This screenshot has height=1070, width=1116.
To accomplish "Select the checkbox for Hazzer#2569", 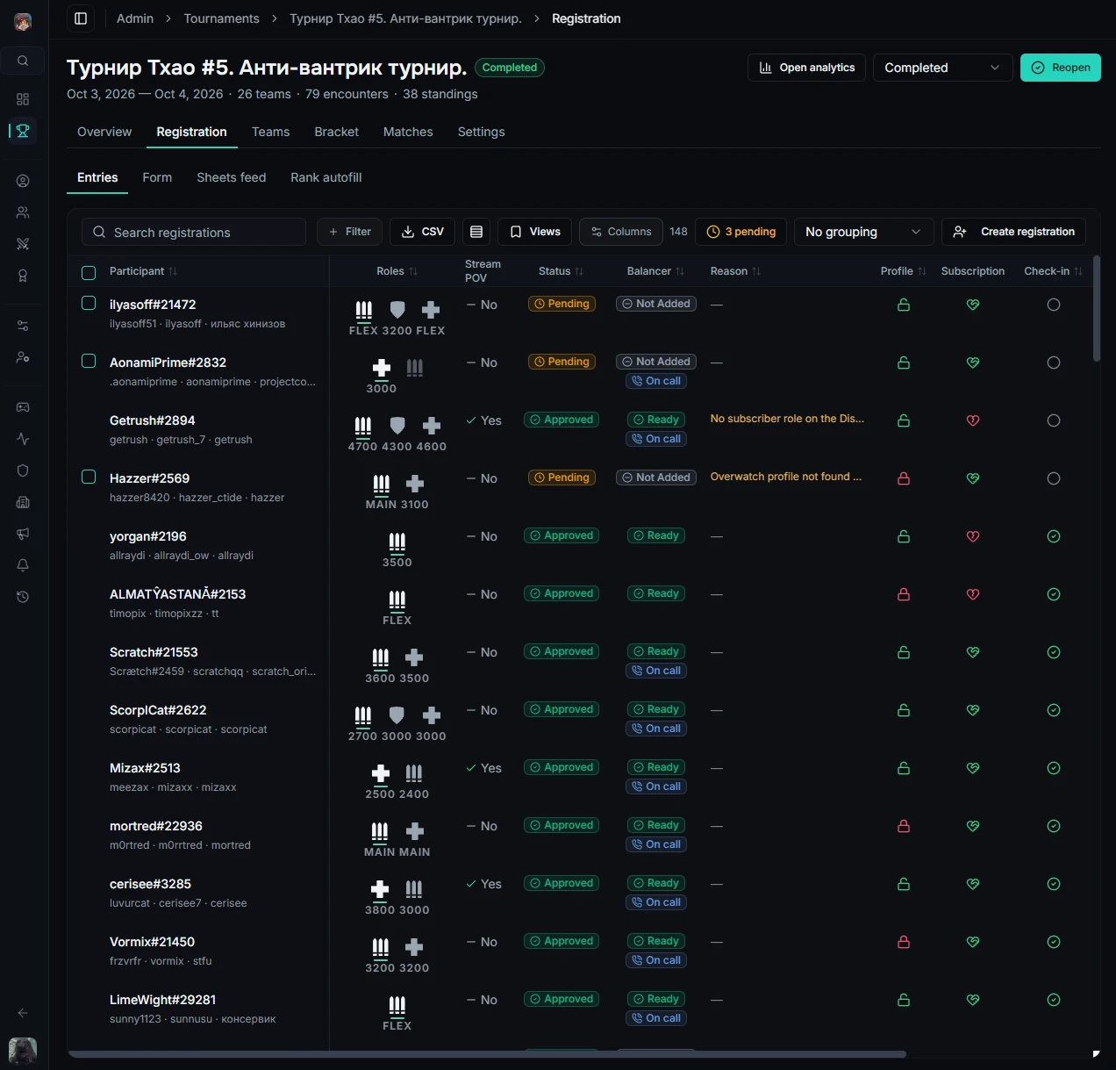I will [89, 477].
